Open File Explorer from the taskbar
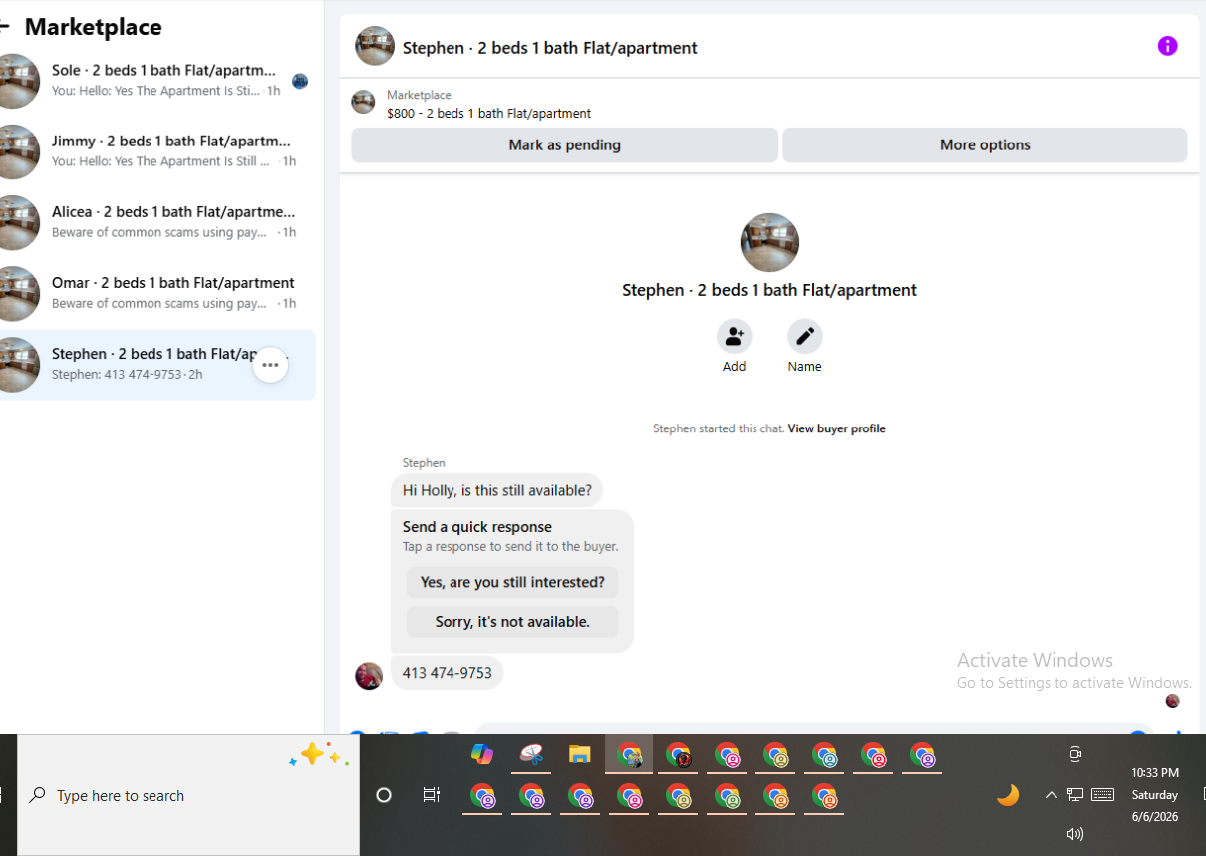This screenshot has width=1206, height=856. point(580,755)
